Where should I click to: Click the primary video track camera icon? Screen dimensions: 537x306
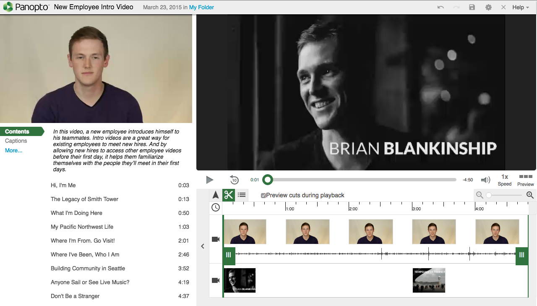click(x=216, y=239)
